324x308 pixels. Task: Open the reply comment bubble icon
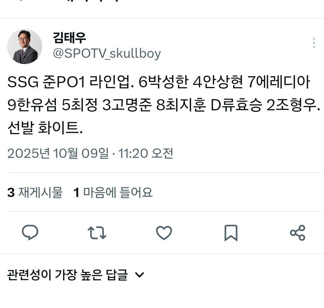30,232
